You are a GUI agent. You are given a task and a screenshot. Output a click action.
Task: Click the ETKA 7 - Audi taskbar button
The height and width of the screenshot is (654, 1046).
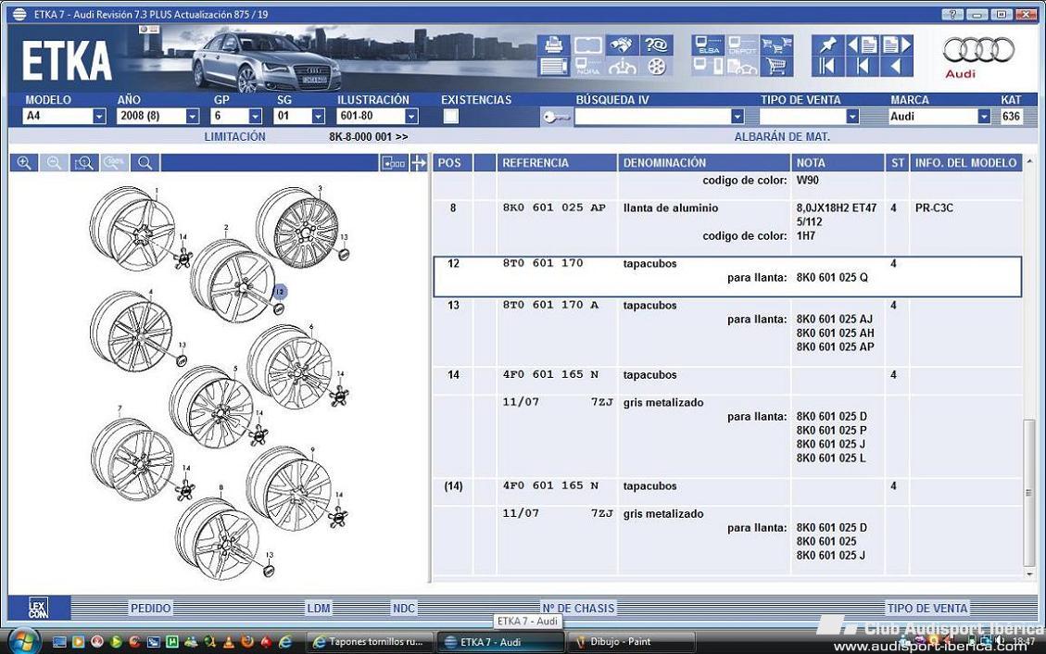point(500,642)
